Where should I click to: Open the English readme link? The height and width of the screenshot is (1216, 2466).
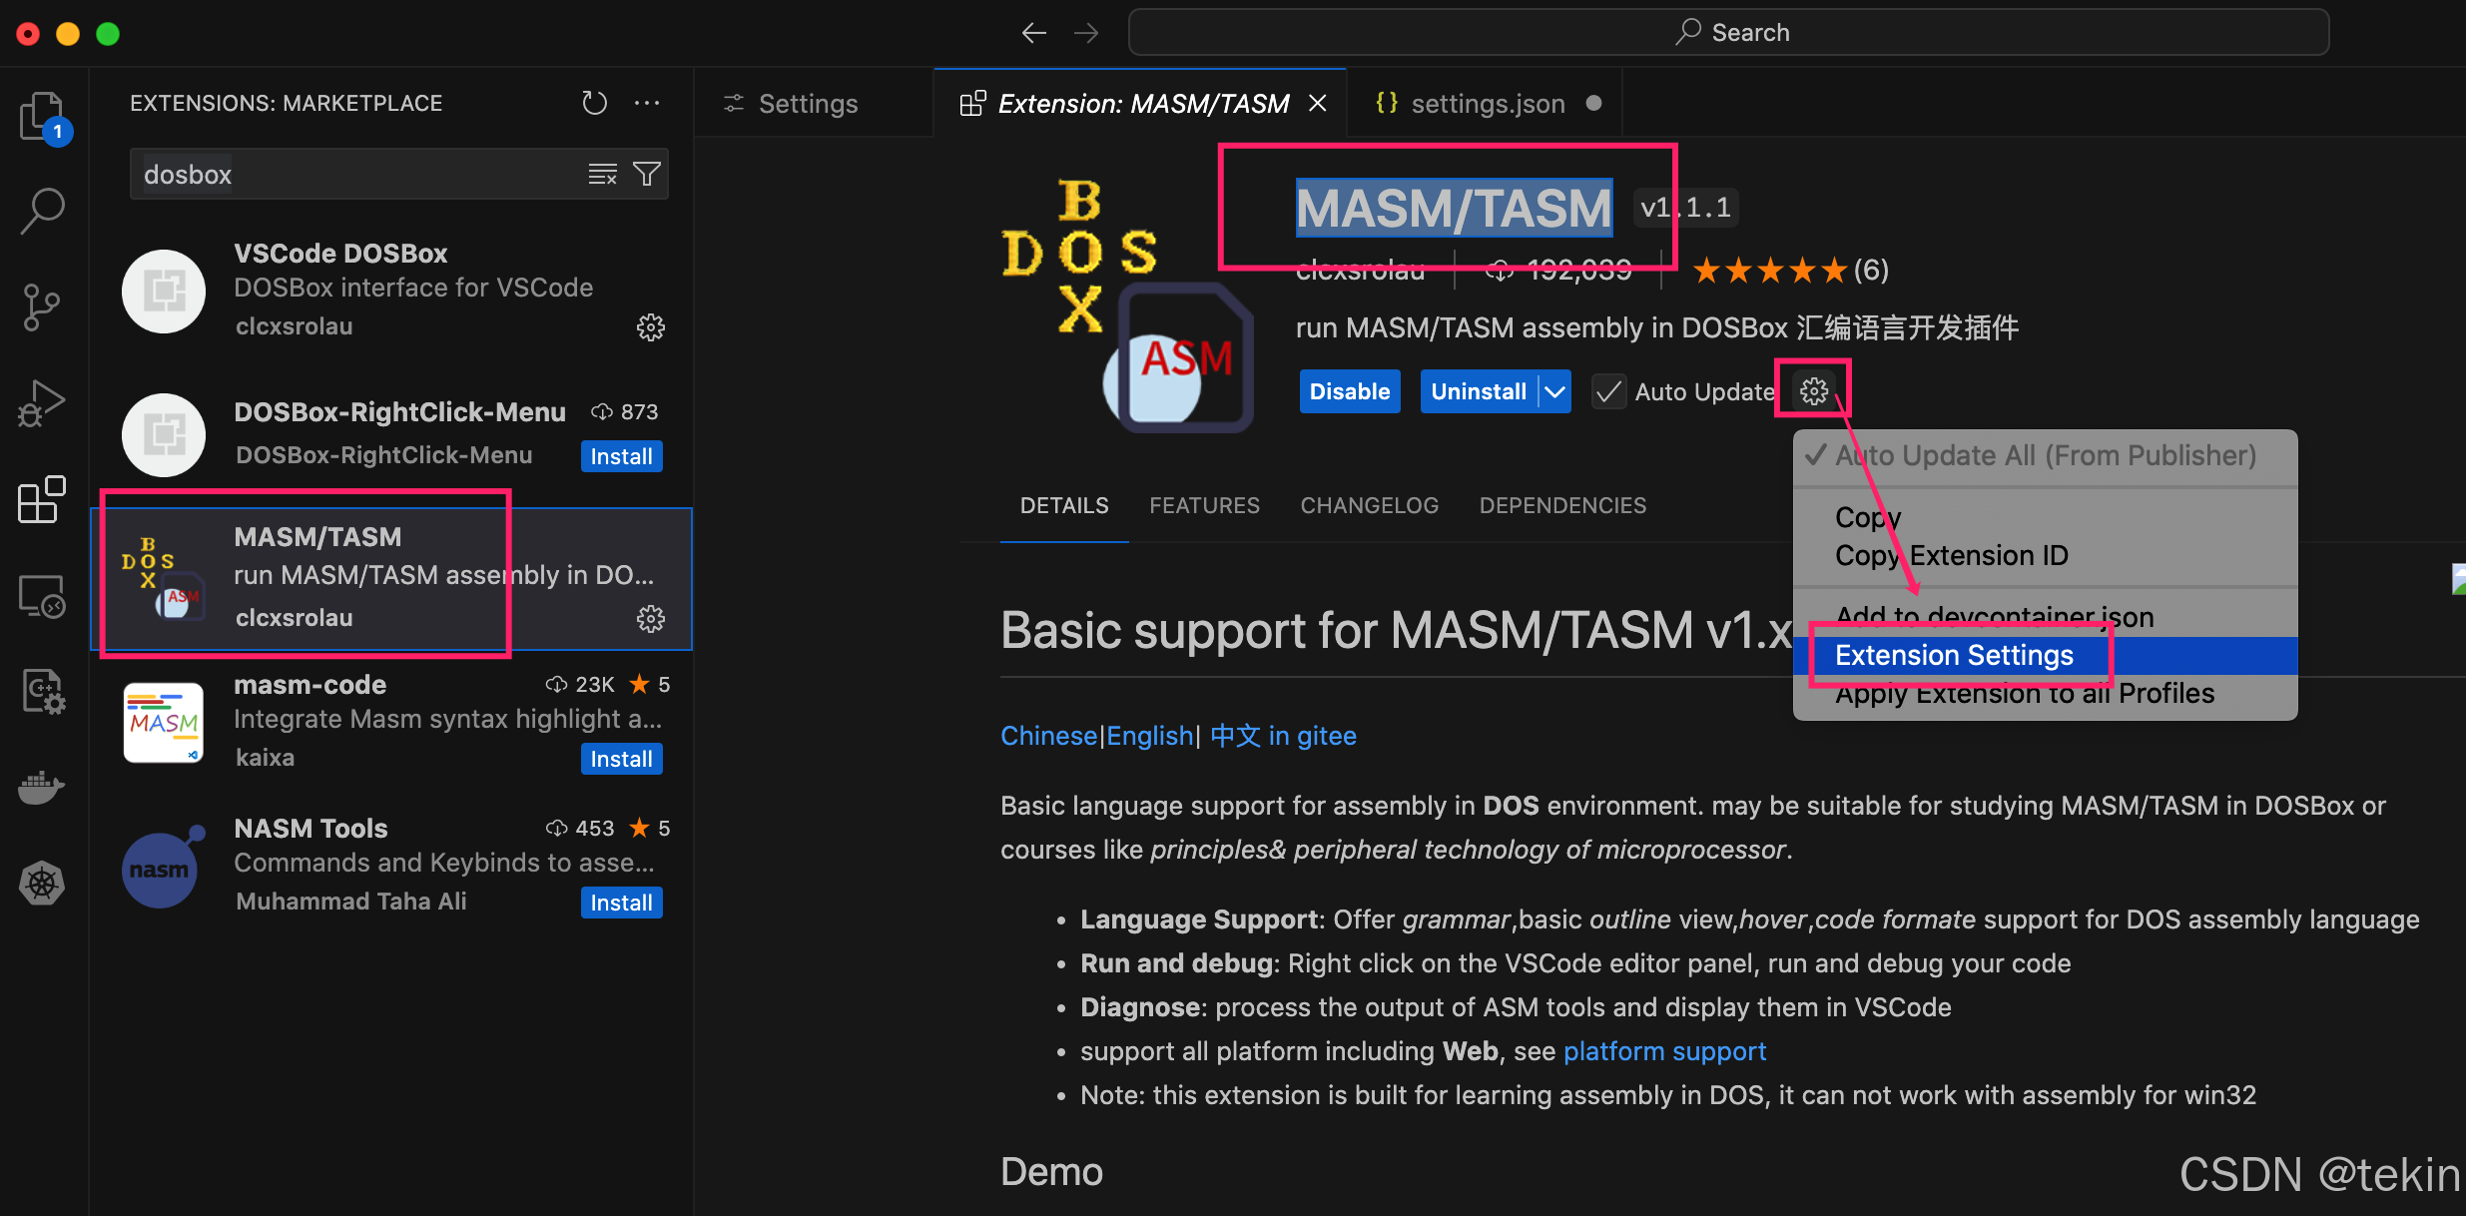click(x=1150, y=736)
